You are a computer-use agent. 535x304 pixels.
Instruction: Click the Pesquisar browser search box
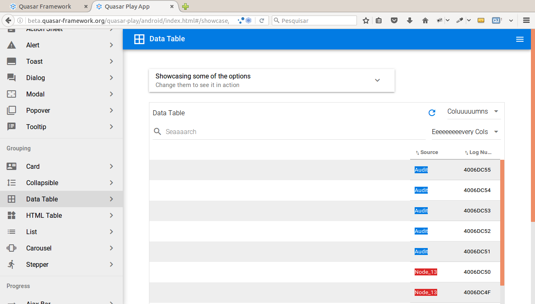click(314, 20)
